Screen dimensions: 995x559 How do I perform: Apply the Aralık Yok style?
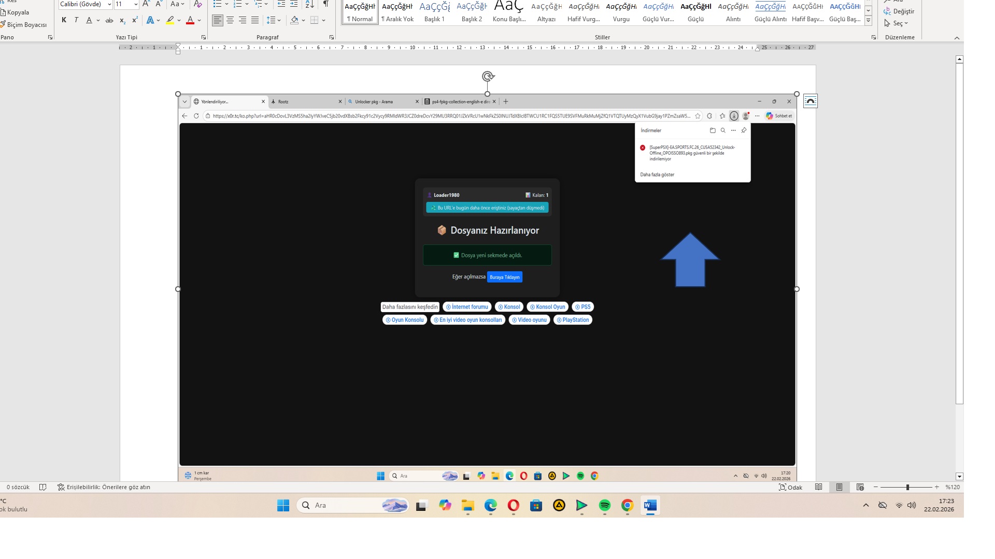pyautogui.click(x=397, y=12)
